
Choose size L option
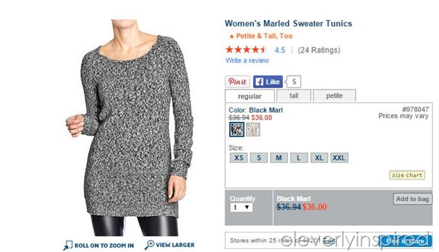(x=299, y=158)
